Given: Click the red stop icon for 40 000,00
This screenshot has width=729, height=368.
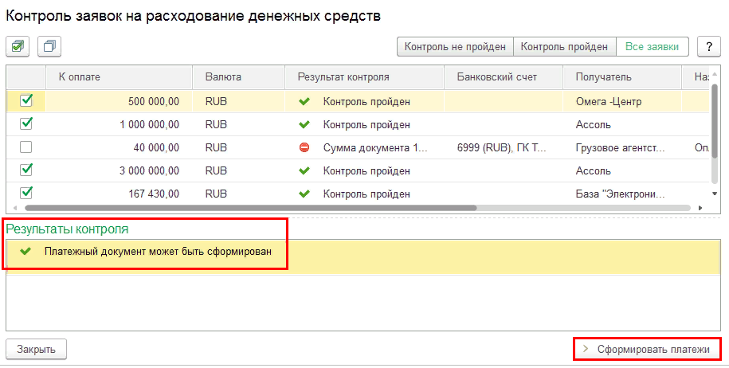Looking at the screenshot, I should tap(304, 147).
